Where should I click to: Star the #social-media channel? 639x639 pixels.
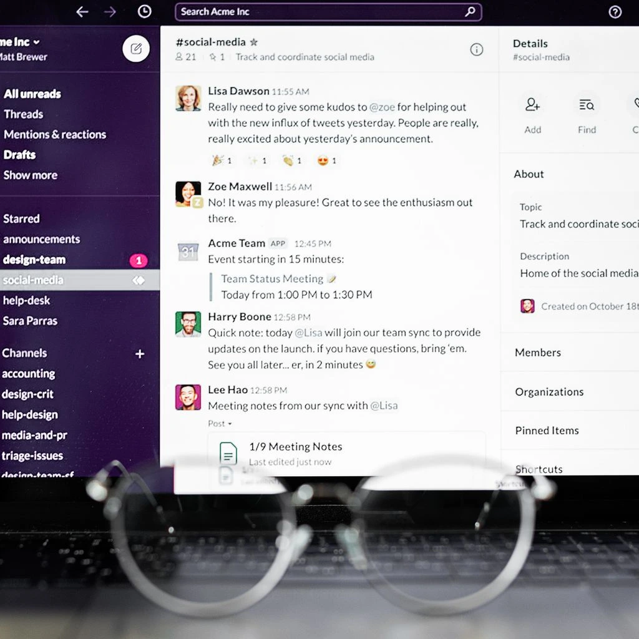click(x=254, y=42)
